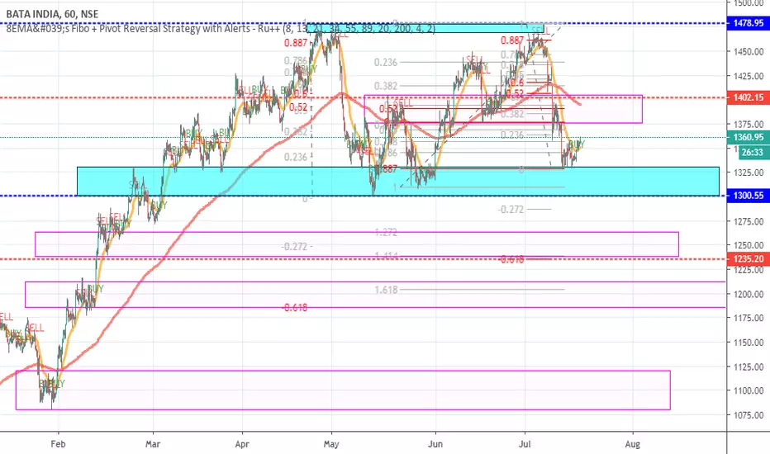This screenshot has height=454, width=770.
Task: Click the Feb label on time axis
Action: point(58,444)
